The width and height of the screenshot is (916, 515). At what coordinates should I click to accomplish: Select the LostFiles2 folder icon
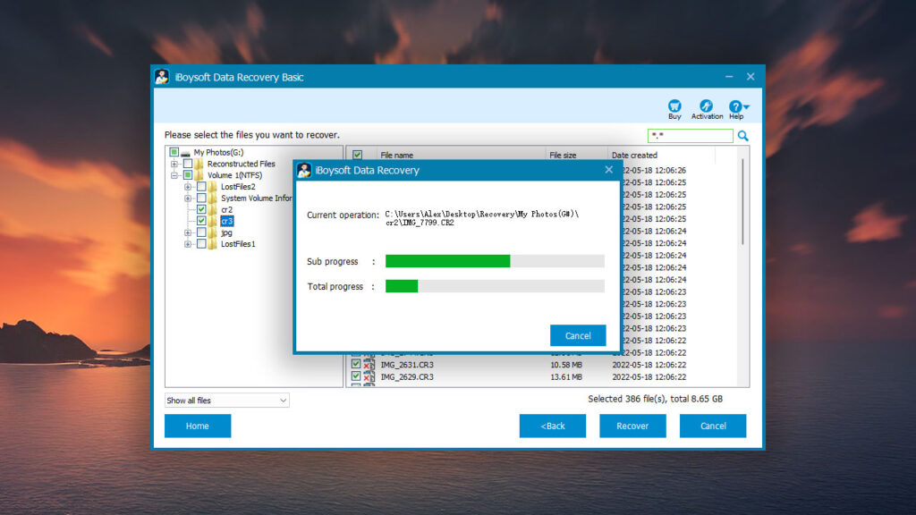tap(212, 187)
